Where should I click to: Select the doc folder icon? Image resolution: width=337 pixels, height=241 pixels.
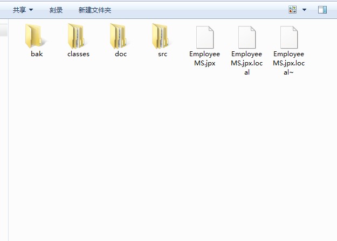pos(118,36)
